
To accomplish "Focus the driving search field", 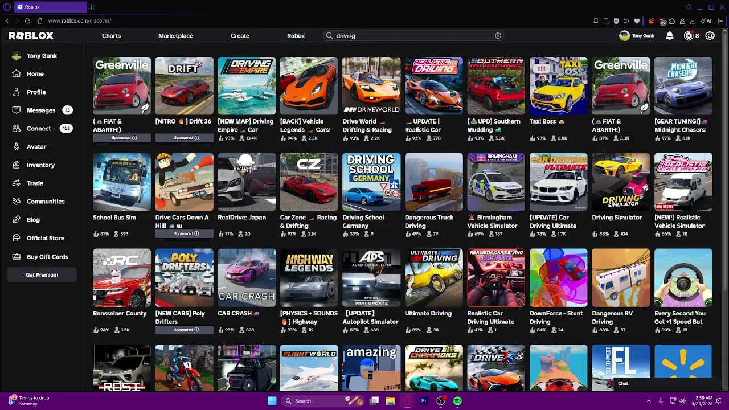I will tap(413, 36).
